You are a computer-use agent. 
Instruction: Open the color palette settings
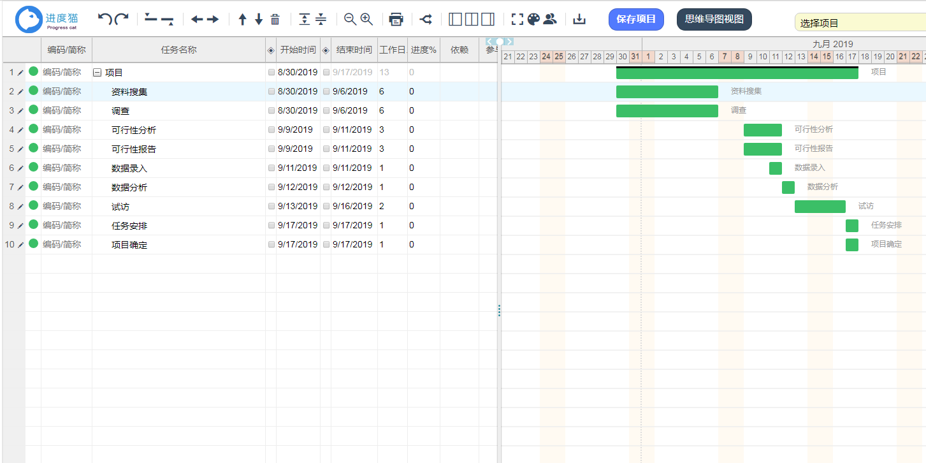pyautogui.click(x=534, y=19)
